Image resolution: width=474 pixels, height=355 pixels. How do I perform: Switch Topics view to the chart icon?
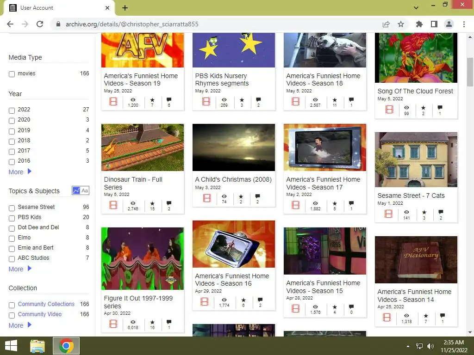coord(76,190)
